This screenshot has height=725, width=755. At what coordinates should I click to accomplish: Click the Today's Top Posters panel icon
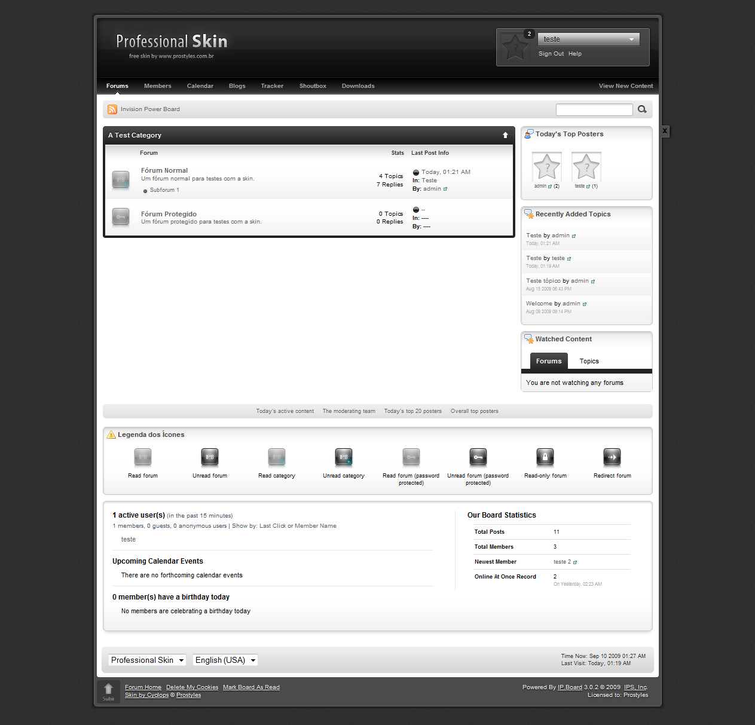pos(529,134)
